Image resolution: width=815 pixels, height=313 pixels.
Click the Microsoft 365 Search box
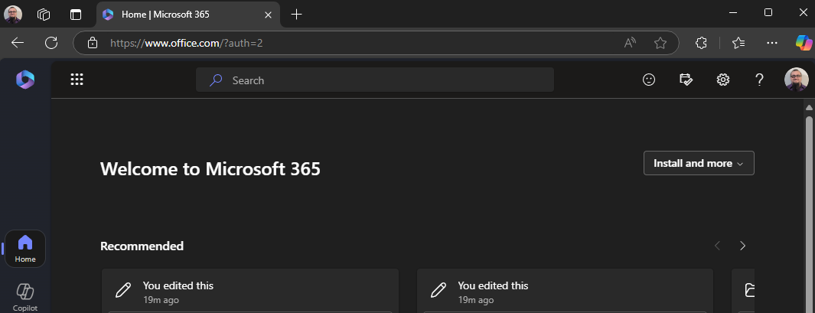[x=375, y=80]
